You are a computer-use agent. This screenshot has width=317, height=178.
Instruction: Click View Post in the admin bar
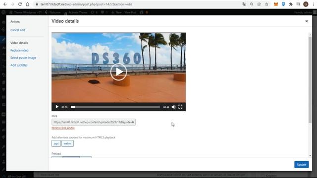coord(130,12)
